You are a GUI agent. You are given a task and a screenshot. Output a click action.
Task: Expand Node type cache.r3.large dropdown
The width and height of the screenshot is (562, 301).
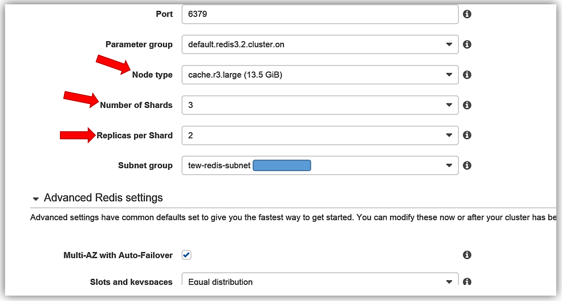pos(319,75)
